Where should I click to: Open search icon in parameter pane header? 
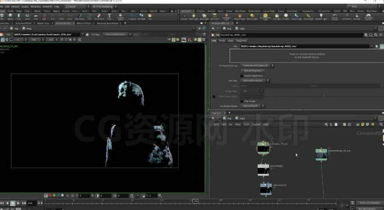tap(376, 35)
